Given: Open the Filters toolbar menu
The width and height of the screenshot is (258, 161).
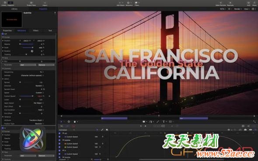Looking at the screenshot, I should 136,3.
